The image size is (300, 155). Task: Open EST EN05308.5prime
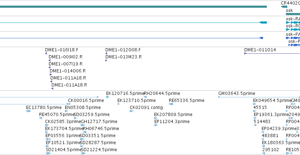82,108
